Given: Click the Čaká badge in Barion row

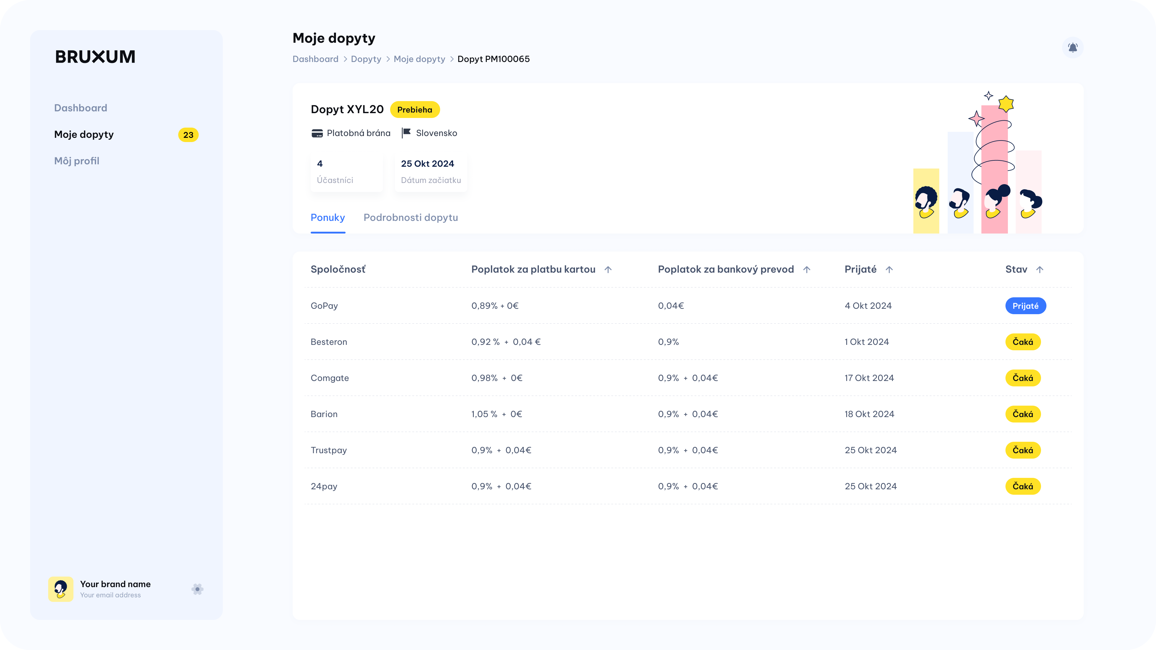Looking at the screenshot, I should [x=1023, y=414].
